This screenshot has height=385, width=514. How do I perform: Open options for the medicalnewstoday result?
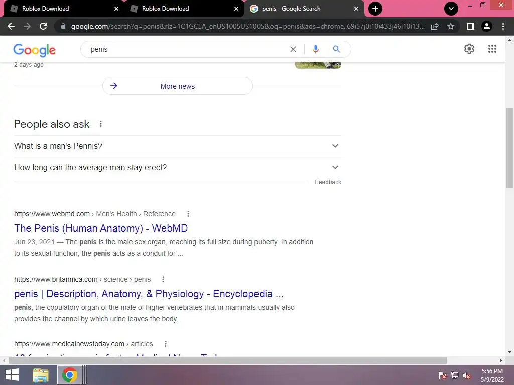coord(166,344)
